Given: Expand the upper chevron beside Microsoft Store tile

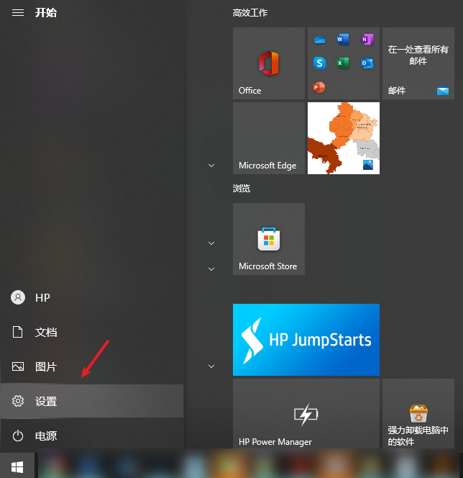Looking at the screenshot, I should [x=211, y=243].
